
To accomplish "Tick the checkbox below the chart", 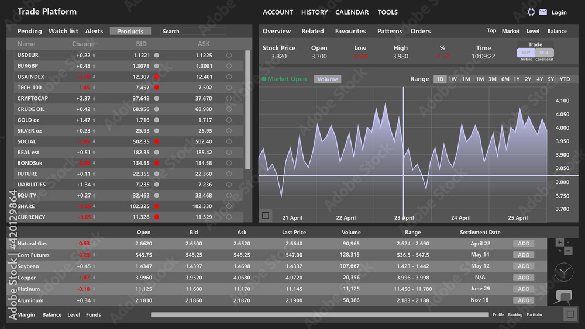I will [266, 216].
